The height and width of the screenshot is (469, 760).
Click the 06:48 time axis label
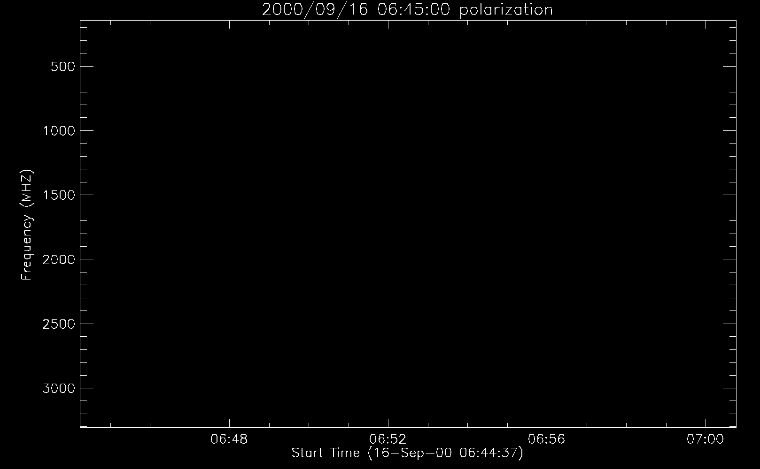tap(229, 439)
